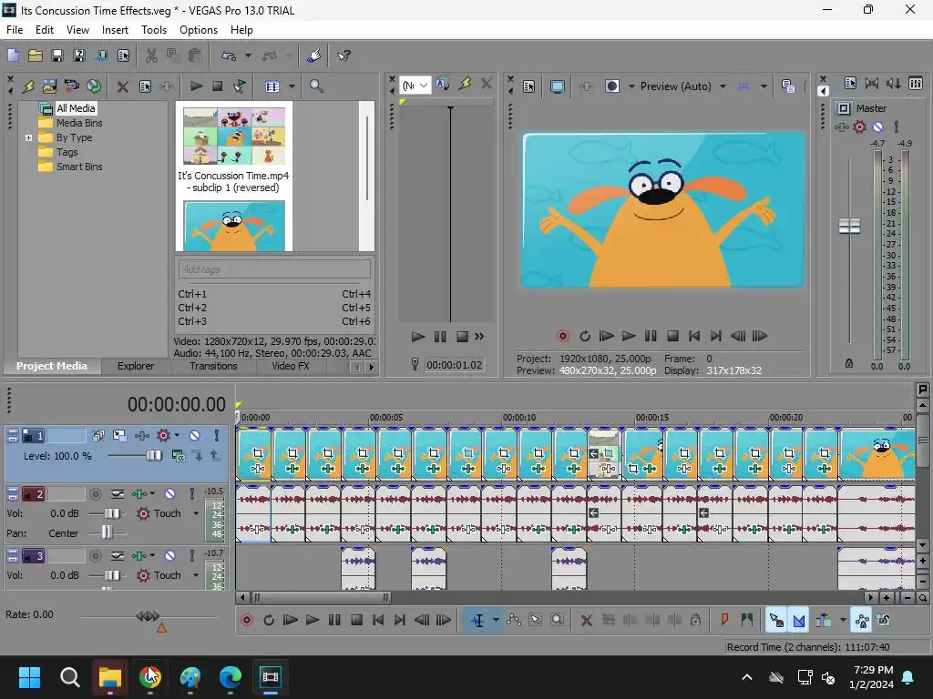Switch to the Transitions tab
Viewport: 933px width, 699px height.
pyautogui.click(x=213, y=366)
